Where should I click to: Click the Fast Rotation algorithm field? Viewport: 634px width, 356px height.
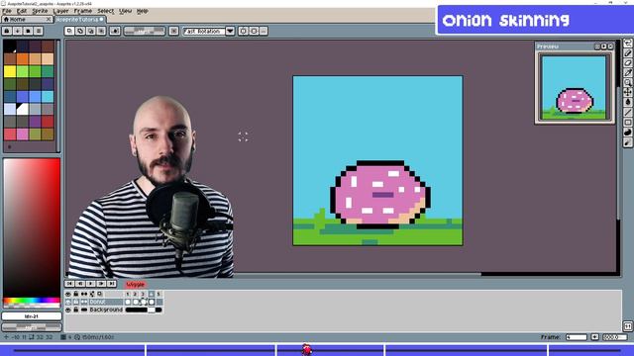click(204, 31)
